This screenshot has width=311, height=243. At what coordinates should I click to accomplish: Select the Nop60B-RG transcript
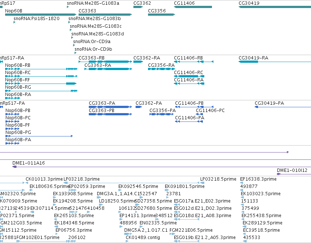click(41, 91)
